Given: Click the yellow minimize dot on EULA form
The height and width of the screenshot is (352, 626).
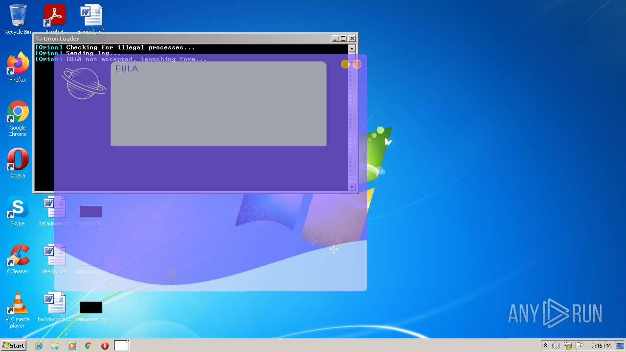Looking at the screenshot, I should 345,64.
